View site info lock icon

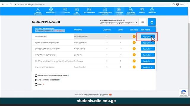tap(15, 4)
